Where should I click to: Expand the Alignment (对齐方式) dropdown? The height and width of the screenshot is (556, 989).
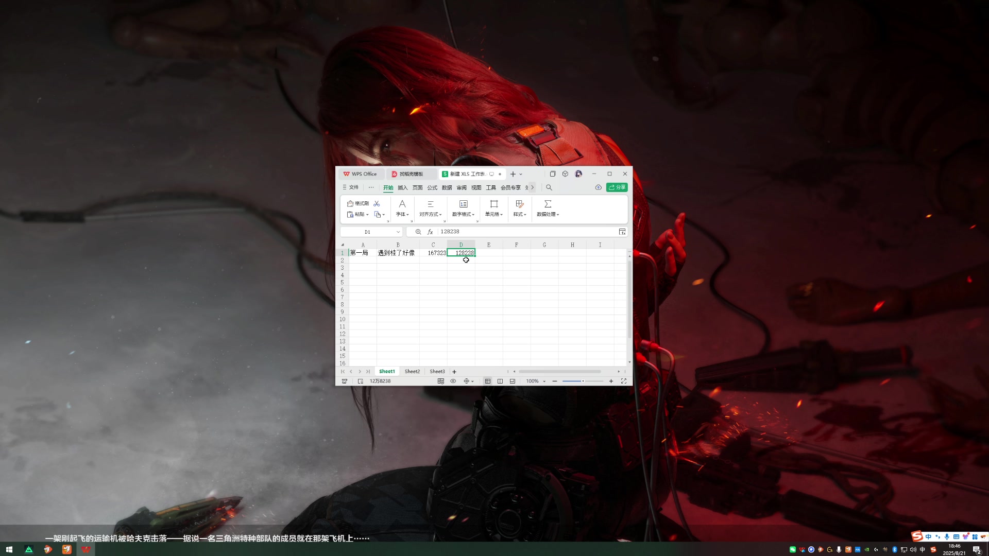(x=431, y=214)
